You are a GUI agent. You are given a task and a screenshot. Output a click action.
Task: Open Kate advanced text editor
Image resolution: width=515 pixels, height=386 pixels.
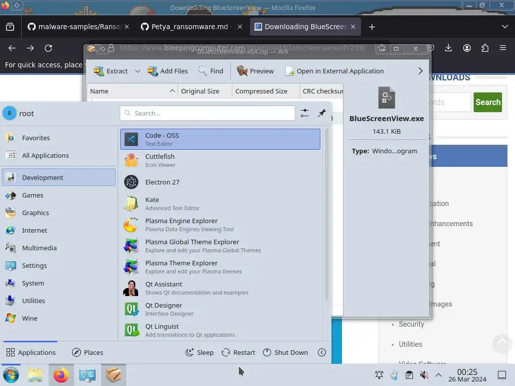click(x=220, y=204)
